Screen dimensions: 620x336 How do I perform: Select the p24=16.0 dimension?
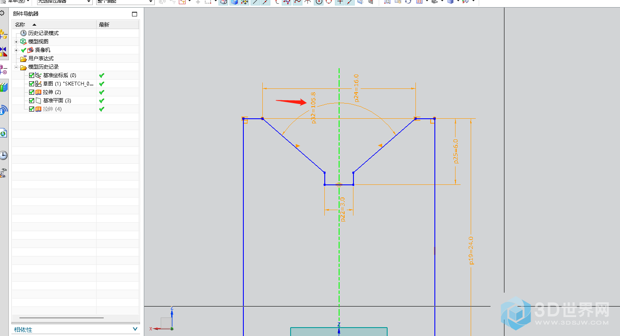click(x=356, y=88)
